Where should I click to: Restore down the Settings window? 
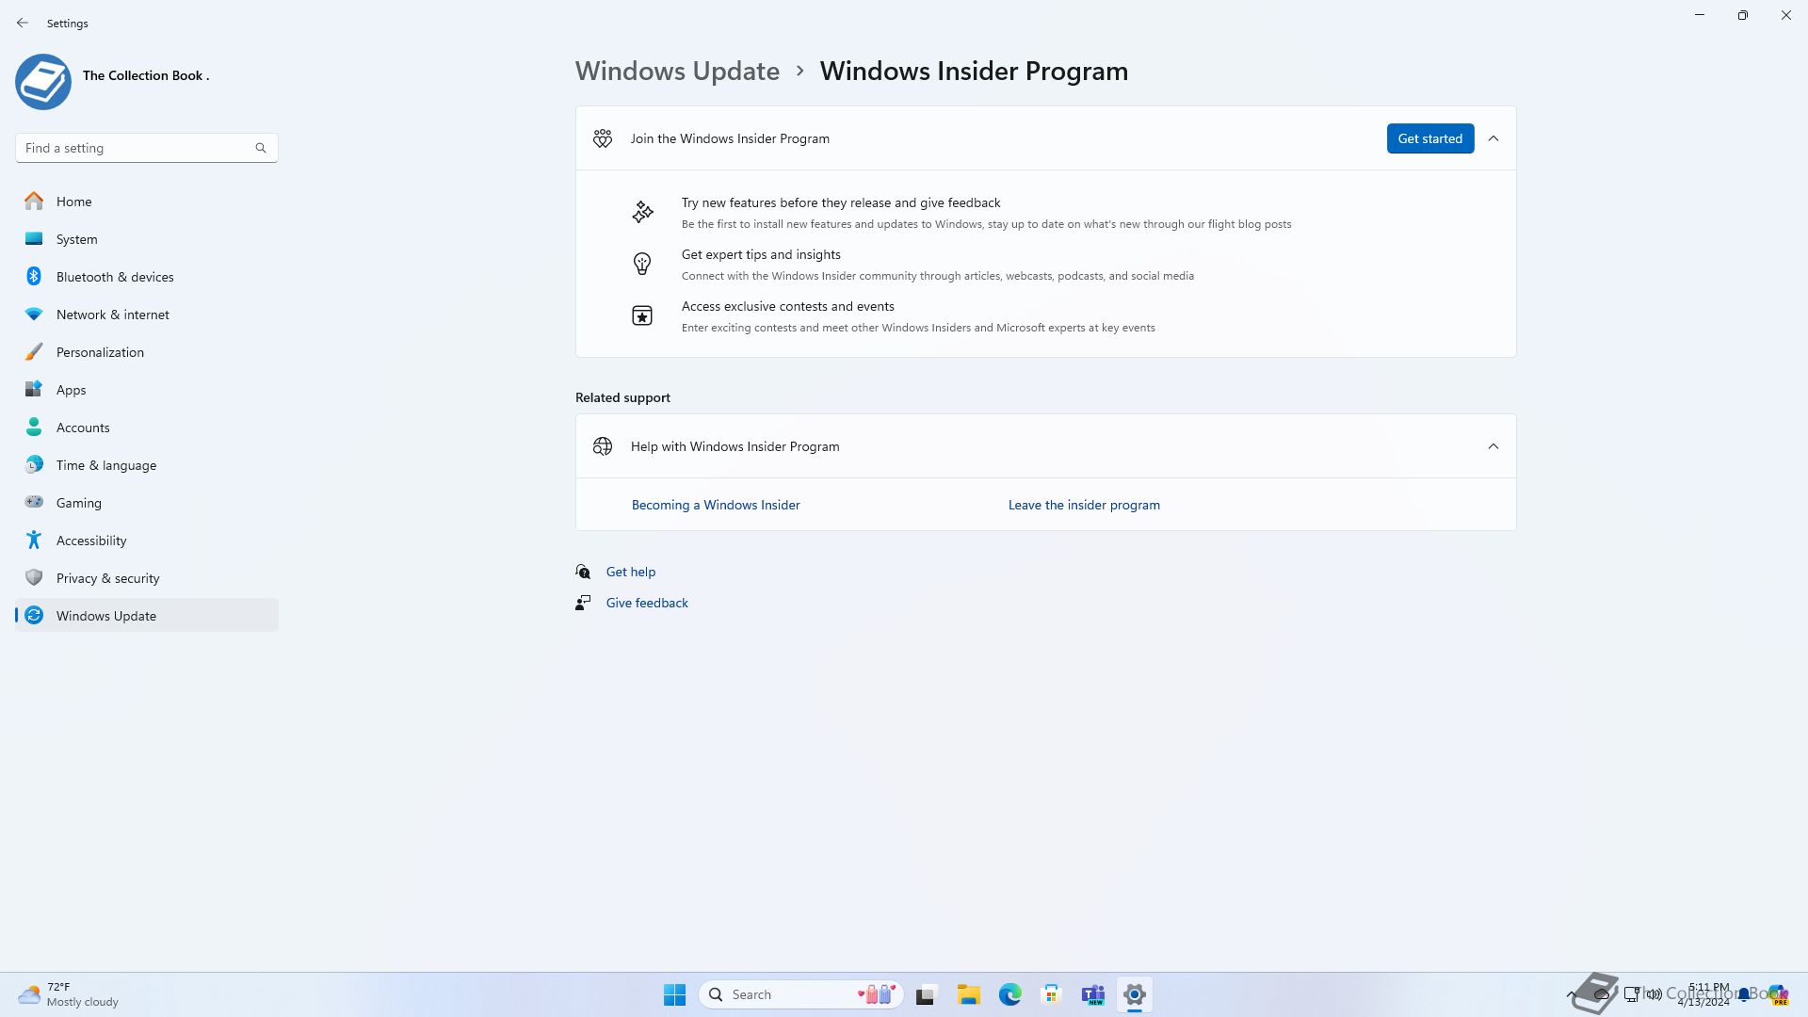1743,15
